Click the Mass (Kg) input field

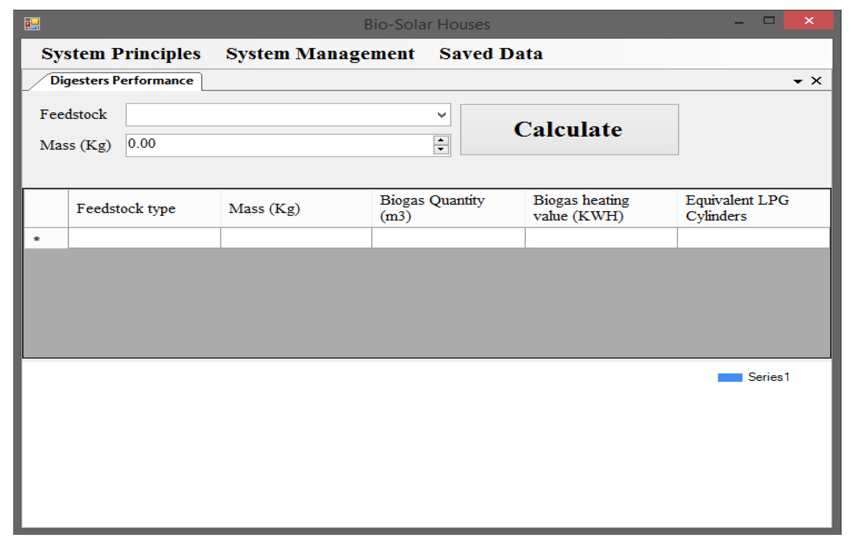coord(279,145)
